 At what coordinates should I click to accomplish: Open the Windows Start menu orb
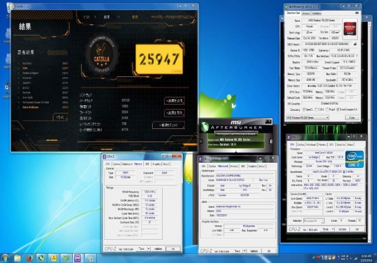pyautogui.click(x=5, y=258)
